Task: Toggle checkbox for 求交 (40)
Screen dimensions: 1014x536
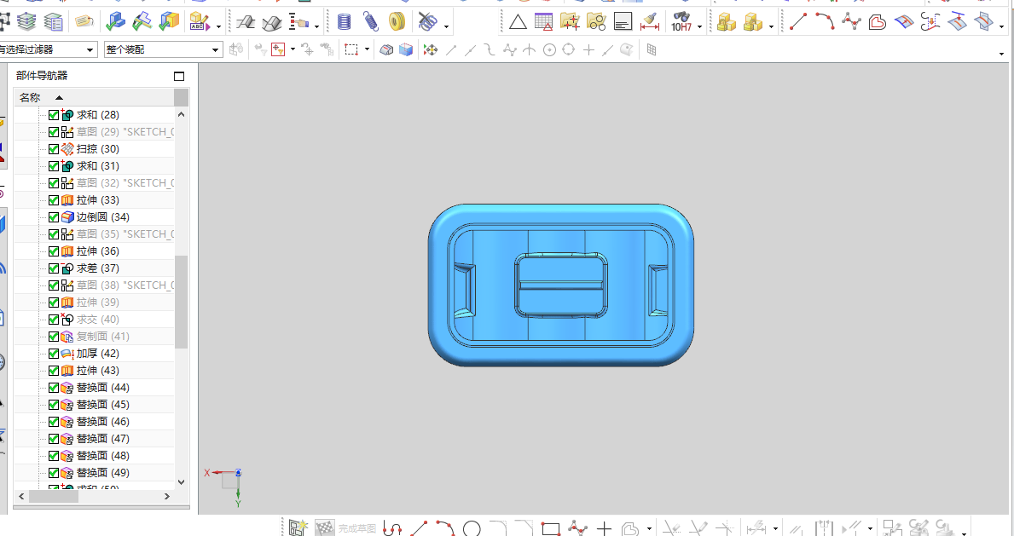Action: click(x=54, y=320)
